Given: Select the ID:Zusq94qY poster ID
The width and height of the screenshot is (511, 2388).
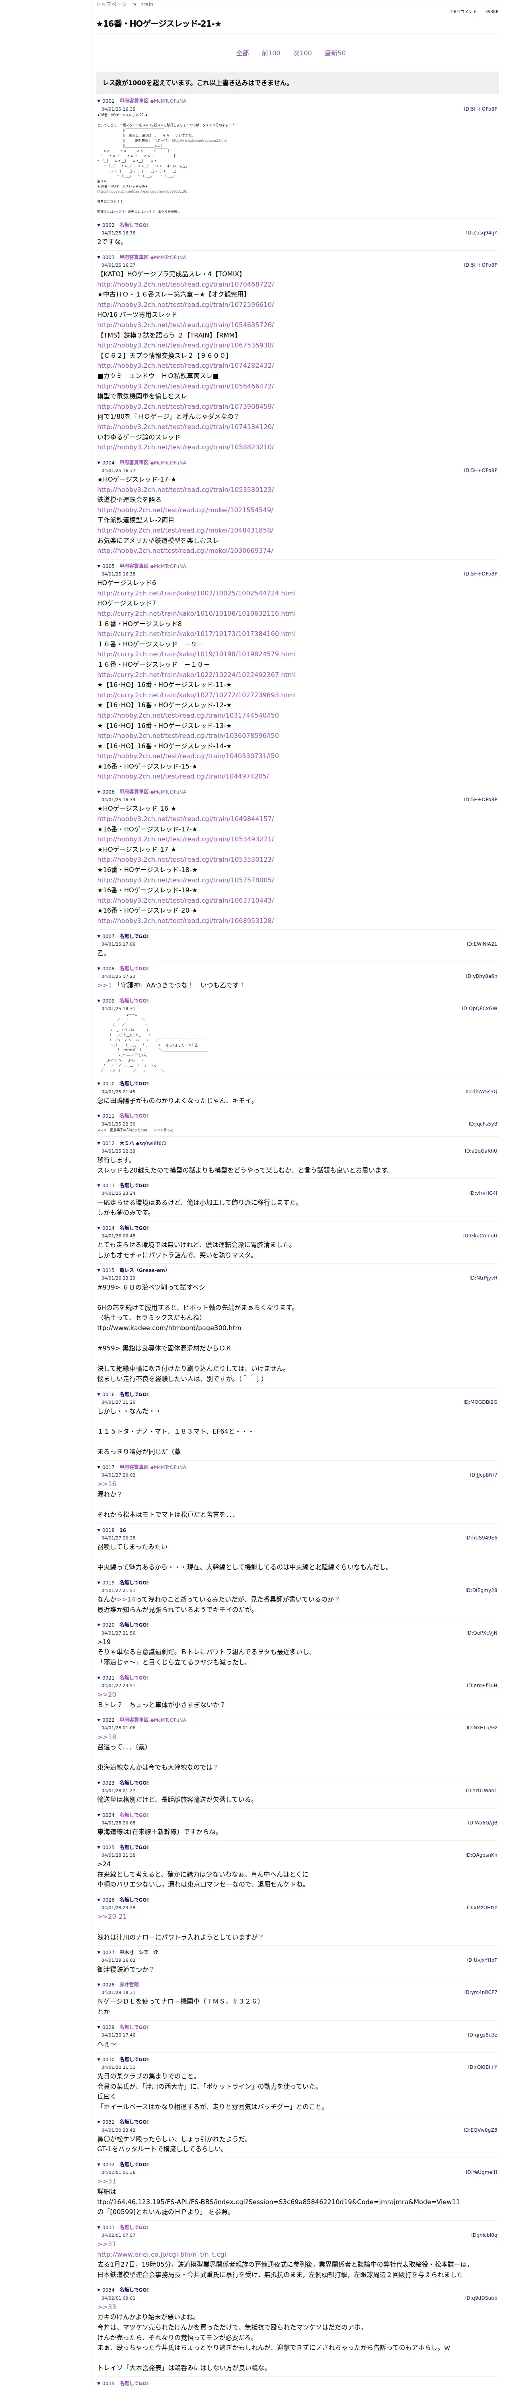Looking at the screenshot, I should [481, 234].
